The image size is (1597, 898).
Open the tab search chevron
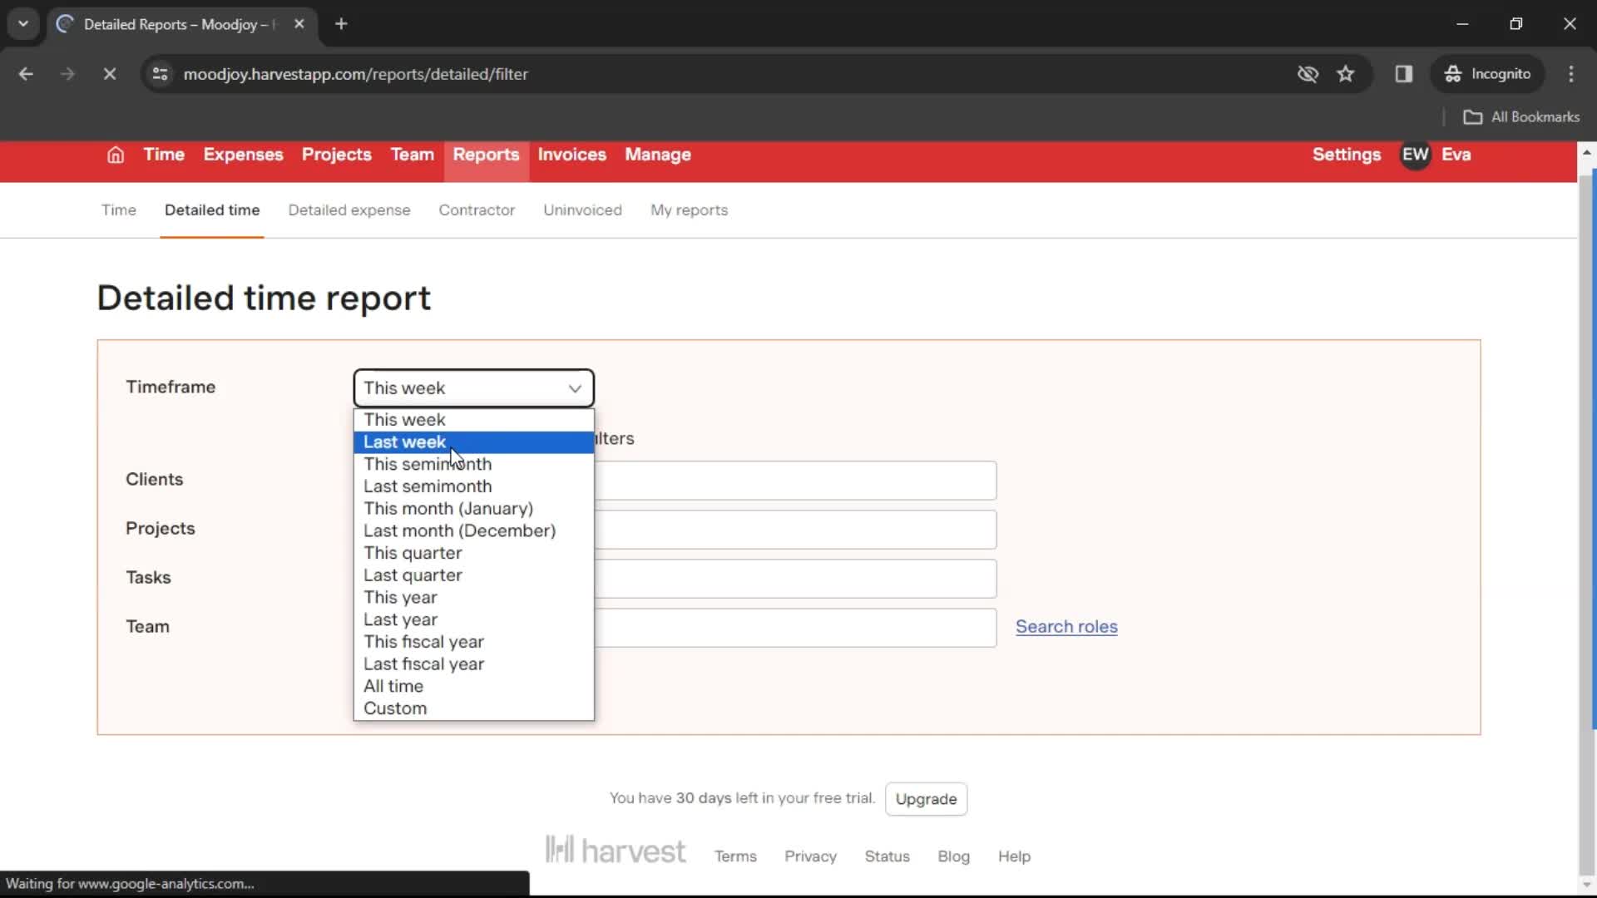[23, 24]
